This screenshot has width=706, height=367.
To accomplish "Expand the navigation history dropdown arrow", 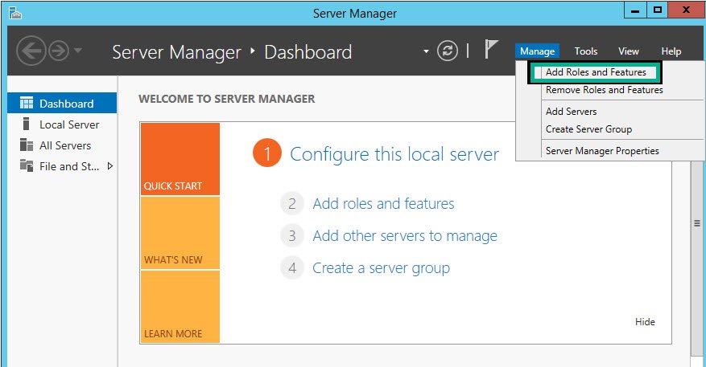I will (78, 51).
